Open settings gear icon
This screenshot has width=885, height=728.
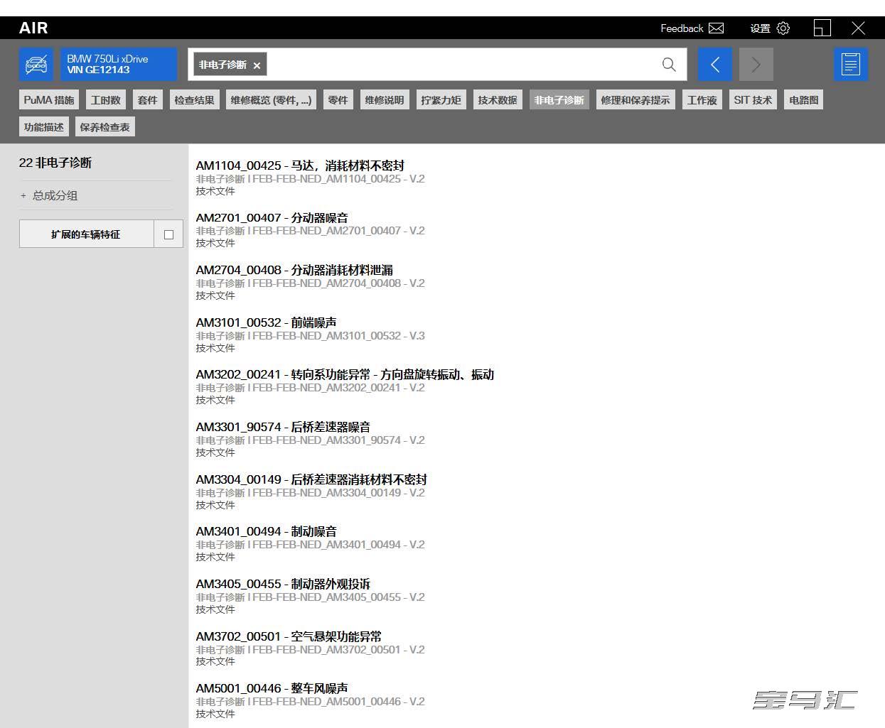click(x=783, y=28)
